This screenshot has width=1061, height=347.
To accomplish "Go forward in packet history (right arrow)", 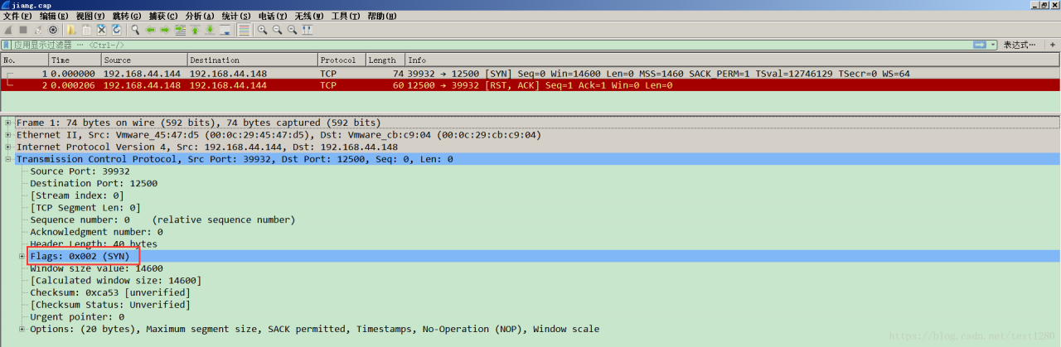I will 165,30.
